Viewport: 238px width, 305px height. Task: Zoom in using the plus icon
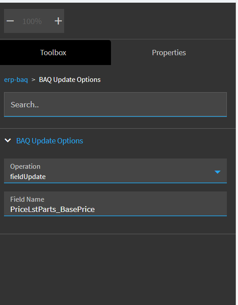(x=58, y=21)
